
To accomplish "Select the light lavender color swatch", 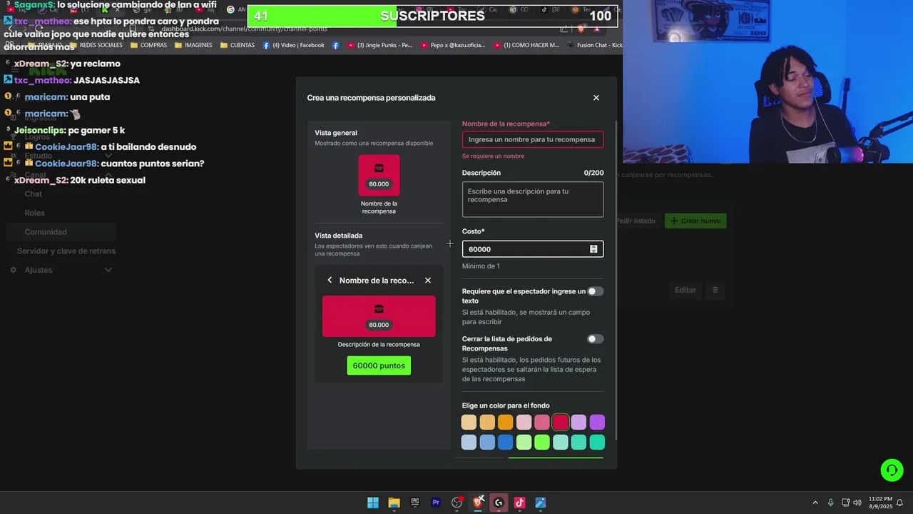I will pos(578,423).
